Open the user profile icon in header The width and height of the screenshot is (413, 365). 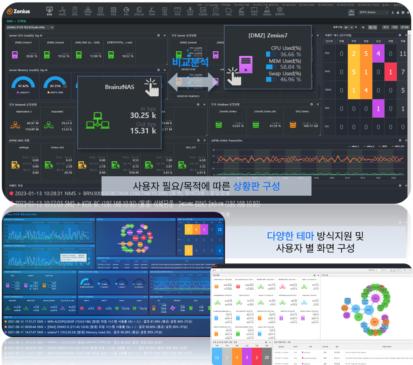point(393,12)
